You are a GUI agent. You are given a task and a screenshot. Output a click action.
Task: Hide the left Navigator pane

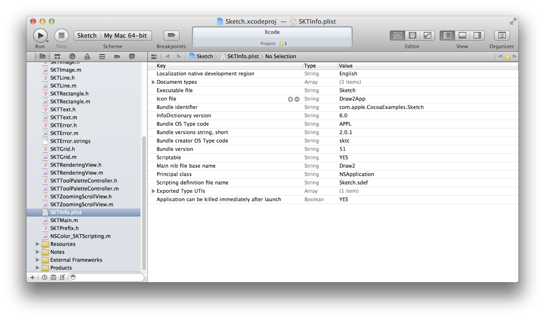[447, 36]
